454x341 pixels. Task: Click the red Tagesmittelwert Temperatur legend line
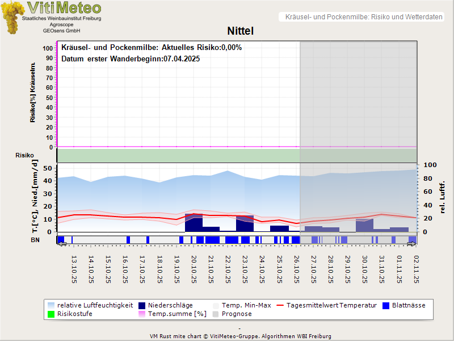(279, 305)
